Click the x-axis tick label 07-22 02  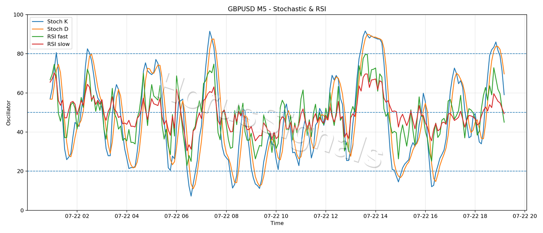[x=77, y=216]
